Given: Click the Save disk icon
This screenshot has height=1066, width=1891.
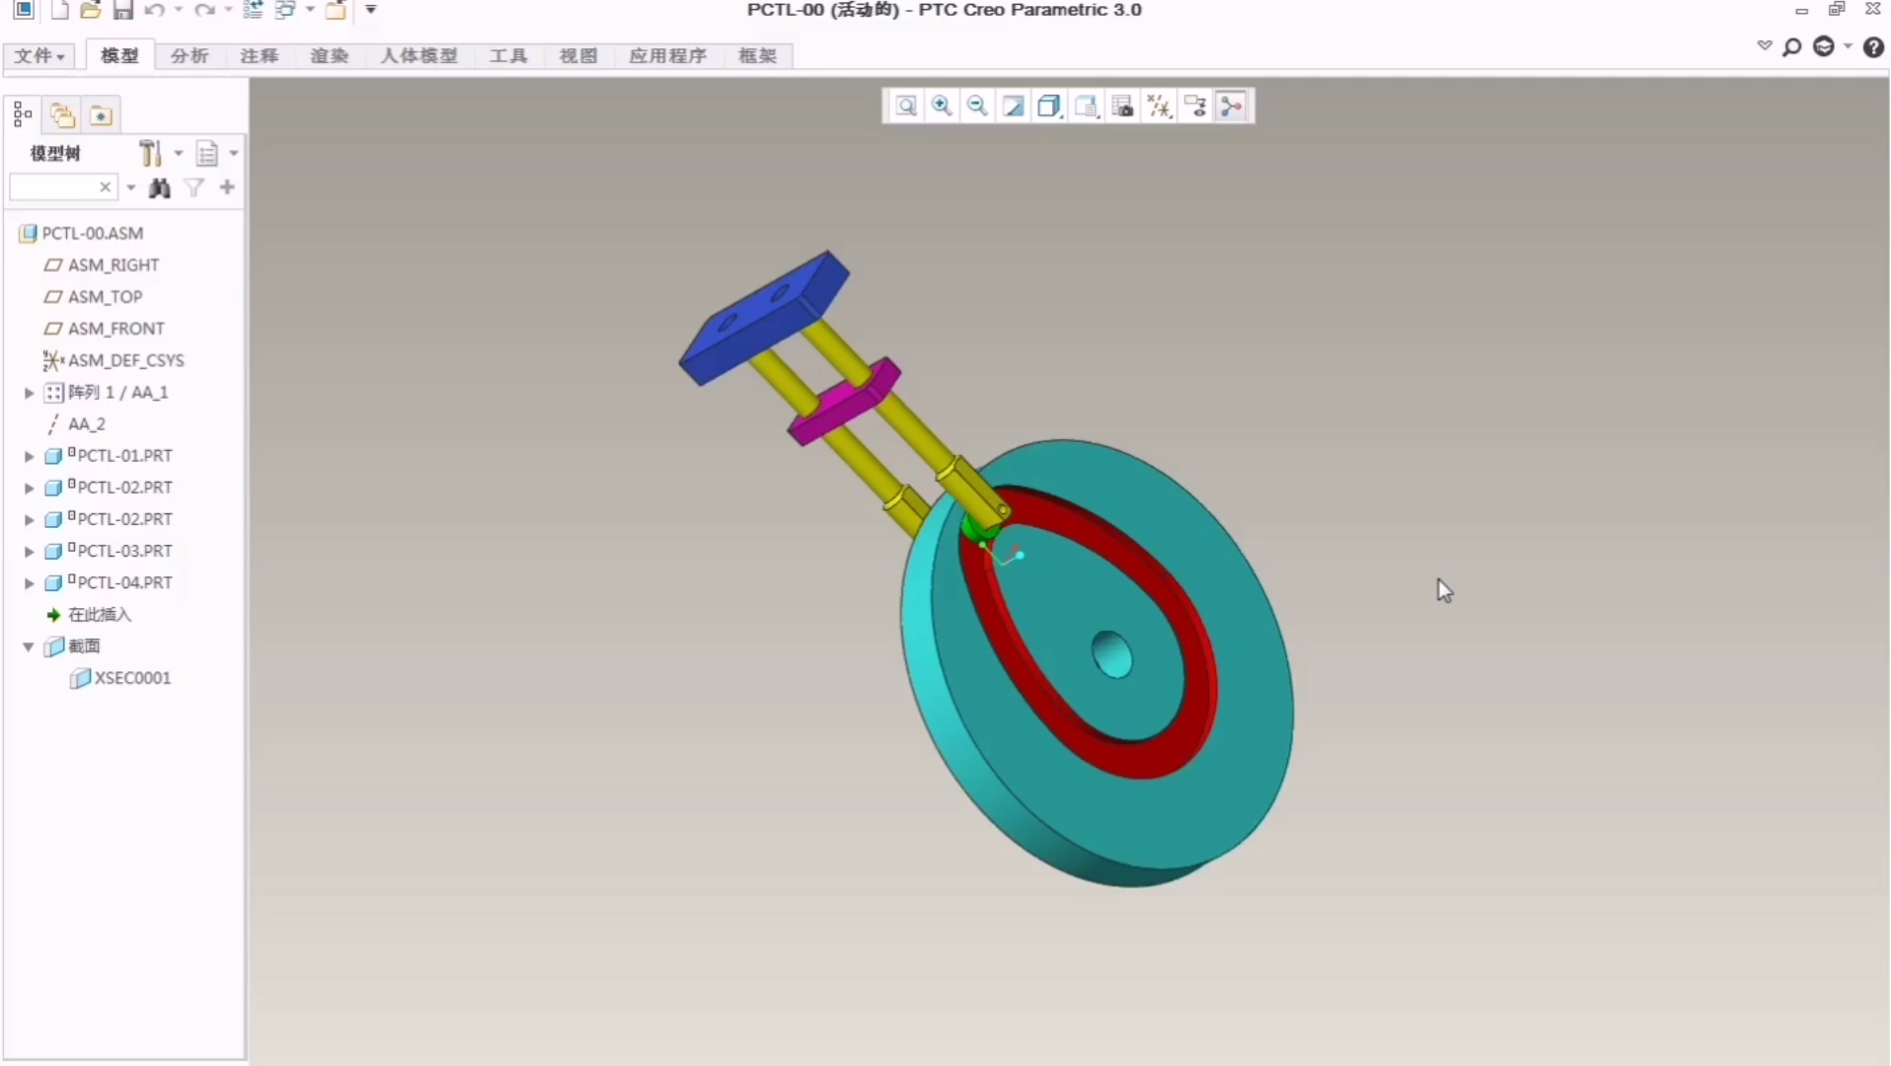Looking at the screenshot, I should (122, 10).
